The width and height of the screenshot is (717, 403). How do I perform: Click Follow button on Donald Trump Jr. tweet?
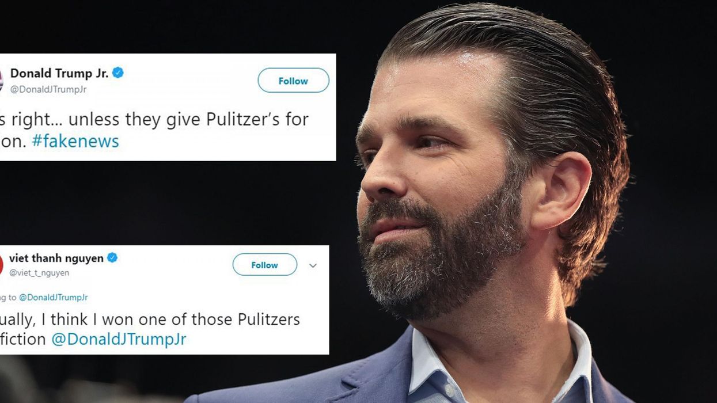tap(293, 81)
